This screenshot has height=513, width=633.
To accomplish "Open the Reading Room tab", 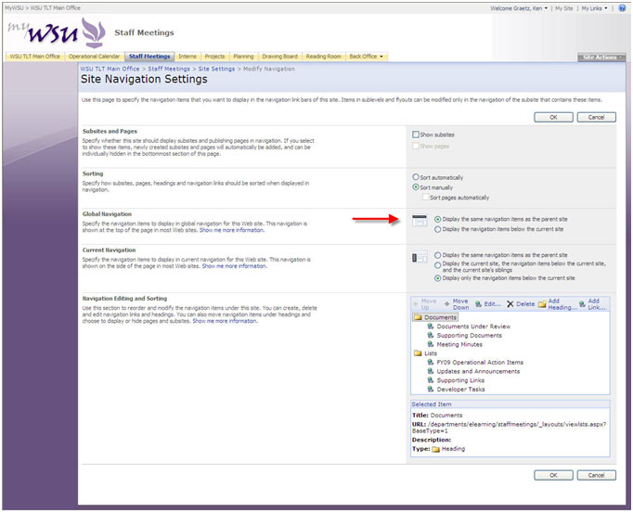I will [323, 57].
